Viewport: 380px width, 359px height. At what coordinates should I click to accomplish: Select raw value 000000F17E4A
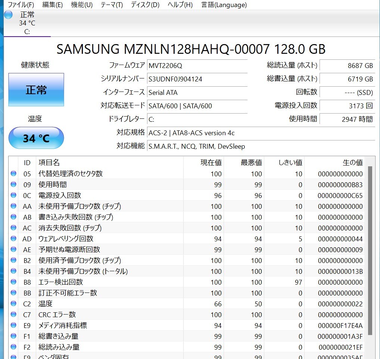340,325
